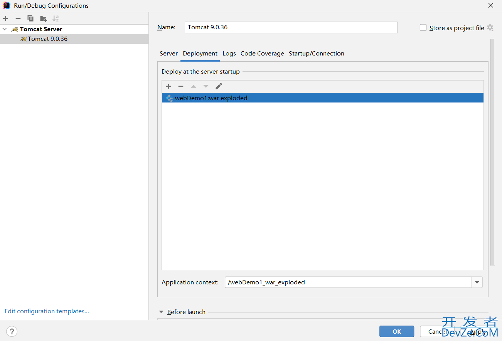Enable Store as project file checkbox
The width and height of the screenshot is (502, 341).
(423, 28)
